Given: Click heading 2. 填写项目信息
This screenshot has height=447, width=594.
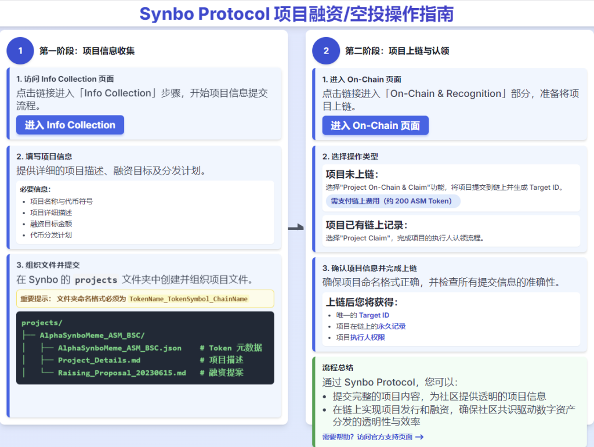Looking at the screenshot, I should 44,157.
